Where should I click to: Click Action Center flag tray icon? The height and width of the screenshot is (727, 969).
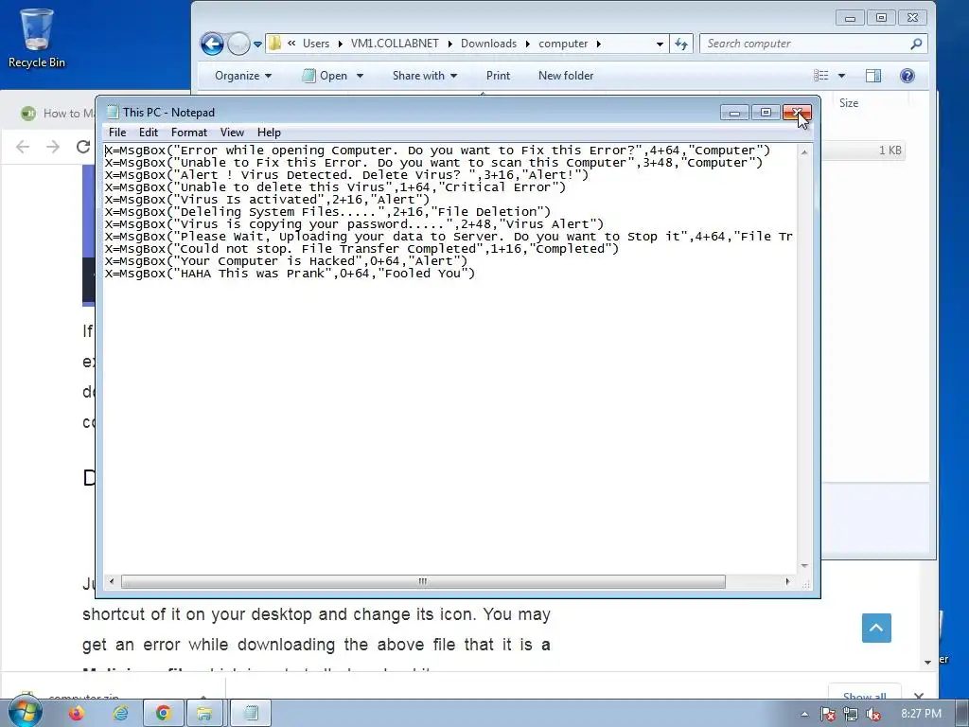(x=827, y=715)
